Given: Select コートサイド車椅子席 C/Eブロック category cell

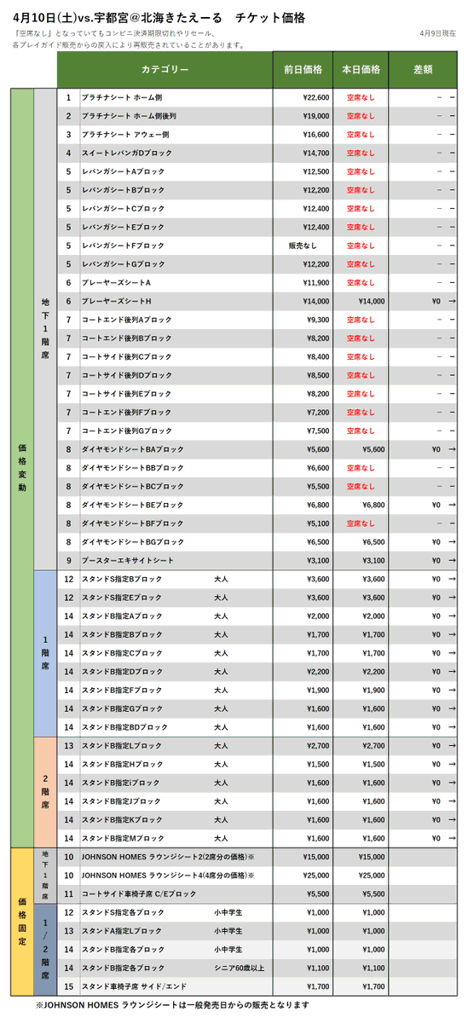Looking at the screenshot, I should [x=176, y=893].
